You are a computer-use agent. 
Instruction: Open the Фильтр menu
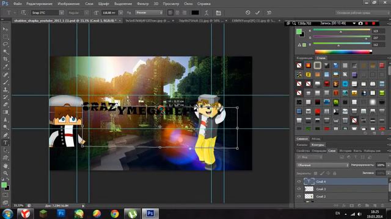pyautogui.click(x=142, y=4)
